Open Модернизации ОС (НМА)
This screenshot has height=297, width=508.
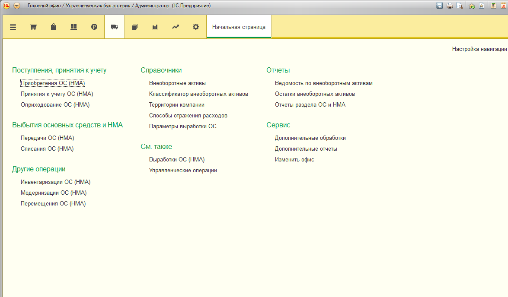tap(54, 193)
